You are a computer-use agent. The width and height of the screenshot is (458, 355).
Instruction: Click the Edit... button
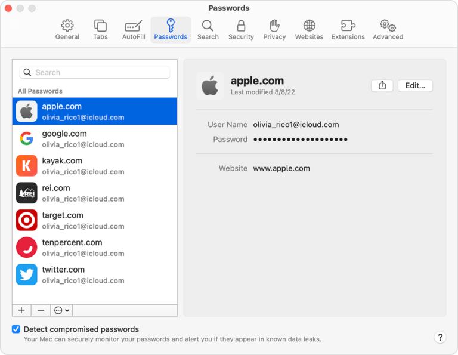click(415, 85)
